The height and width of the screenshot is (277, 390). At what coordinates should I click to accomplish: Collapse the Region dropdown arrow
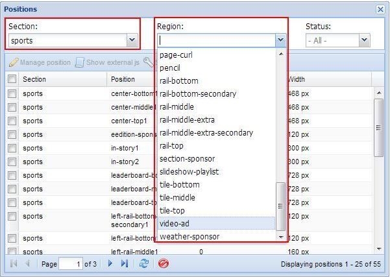pos(280,40)
